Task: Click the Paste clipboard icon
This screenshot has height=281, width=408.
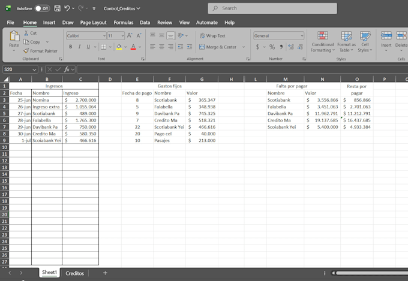Action: click(14, 36)
